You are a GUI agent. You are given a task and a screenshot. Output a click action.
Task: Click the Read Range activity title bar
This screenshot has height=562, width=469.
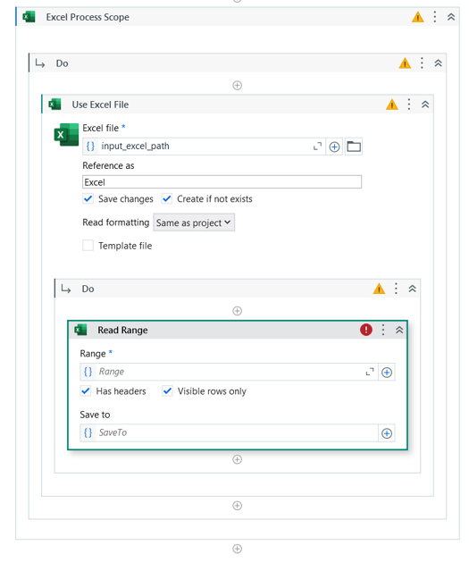pyautogui.click(x=238, y=330)
